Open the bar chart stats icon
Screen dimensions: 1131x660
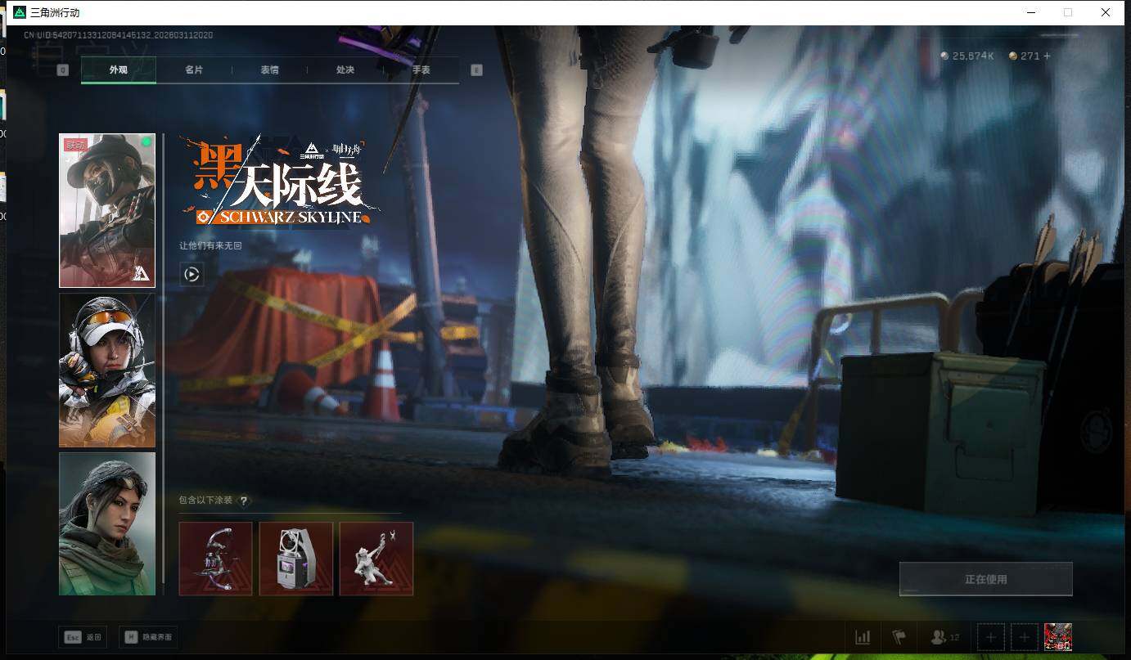click(863, 637)
